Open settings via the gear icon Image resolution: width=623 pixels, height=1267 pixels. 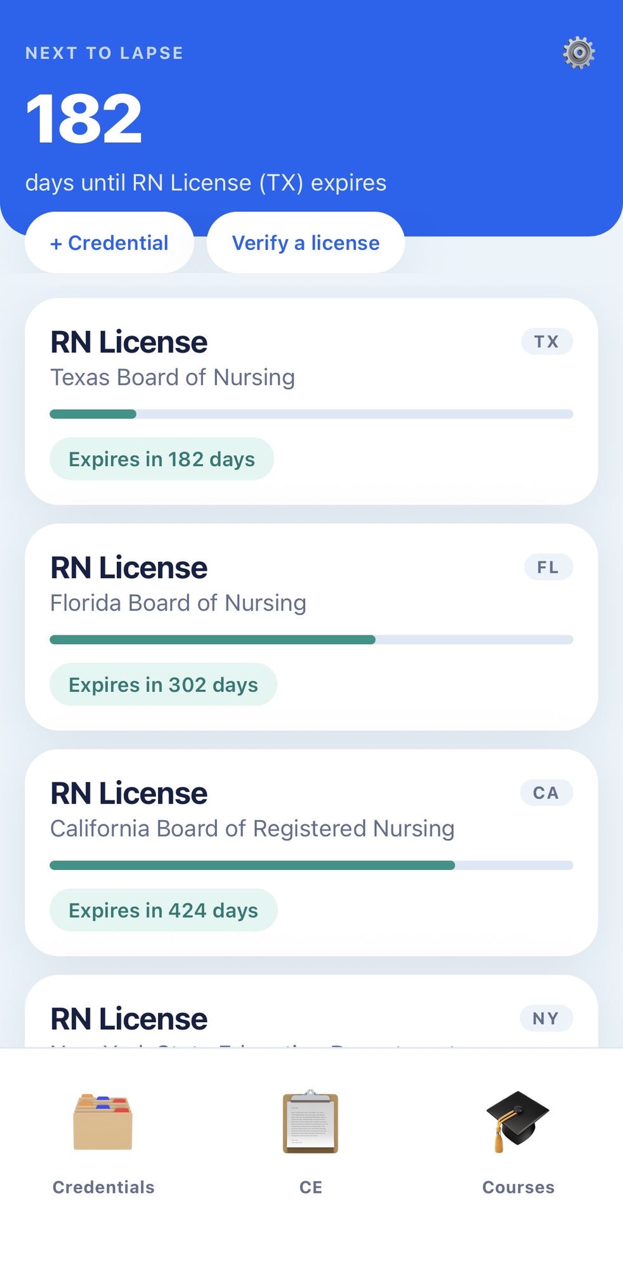coord(579,53)
